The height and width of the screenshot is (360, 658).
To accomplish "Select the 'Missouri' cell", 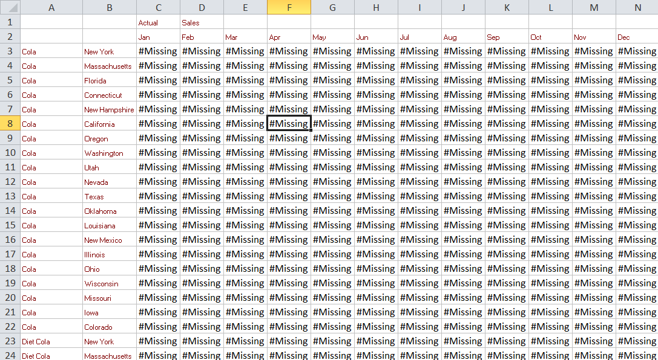I will point(110,298).
